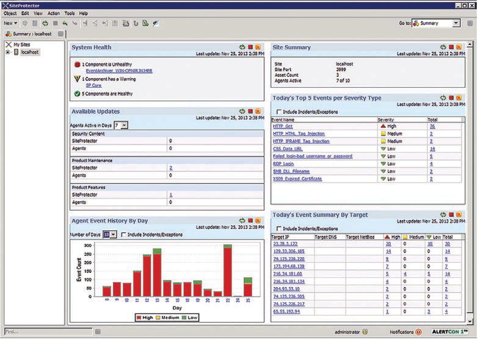Image resolution: width=478 pixels, height=340 pixels.
Task: Click the Find input field
Action: pos(48,332)
